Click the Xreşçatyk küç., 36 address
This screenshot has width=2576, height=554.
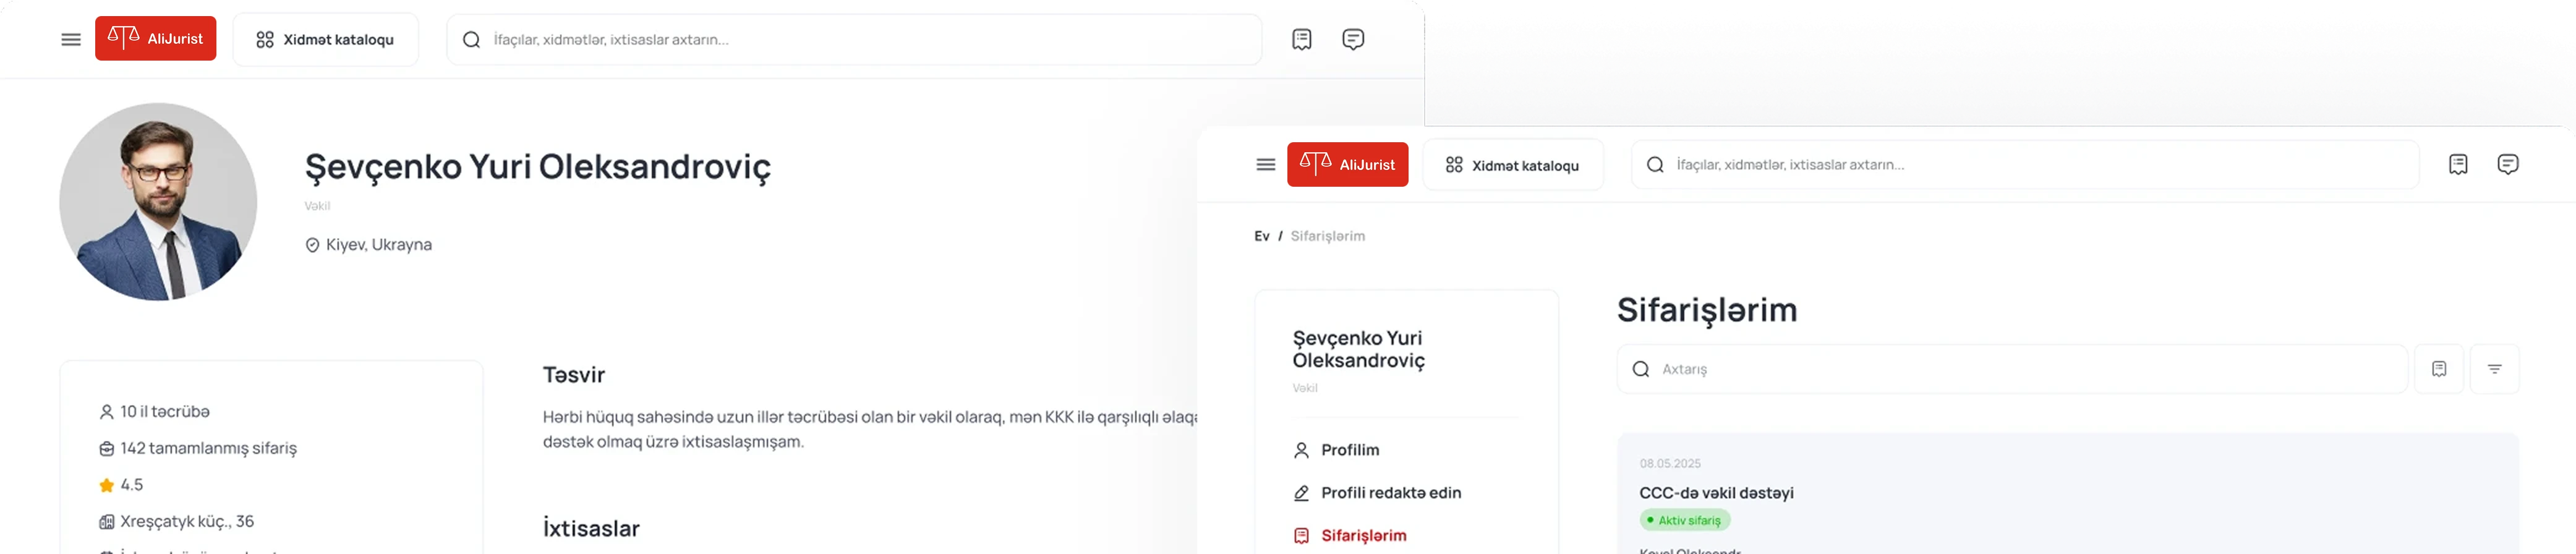pos(187,522)
